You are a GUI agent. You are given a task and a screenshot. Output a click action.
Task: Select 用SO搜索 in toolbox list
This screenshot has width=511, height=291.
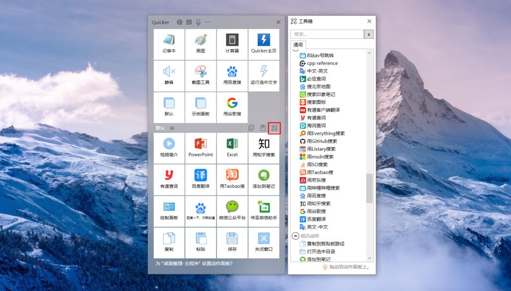coord(314,165)
